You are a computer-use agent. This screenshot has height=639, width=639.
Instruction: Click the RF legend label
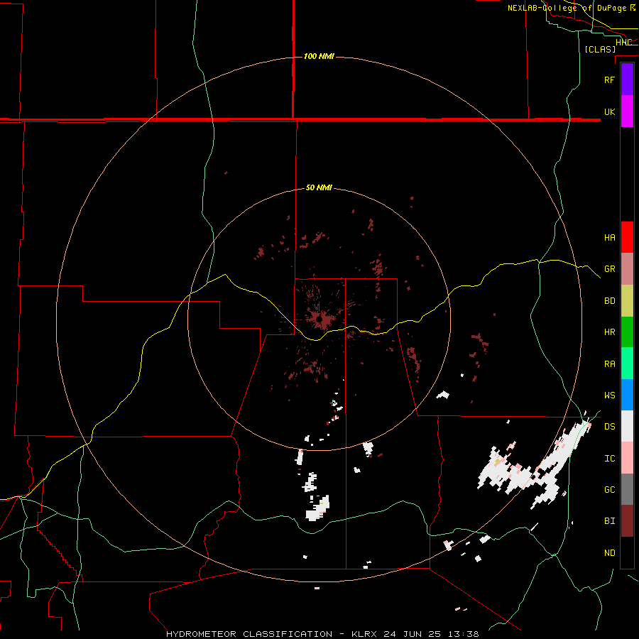[x=609, y=80]
